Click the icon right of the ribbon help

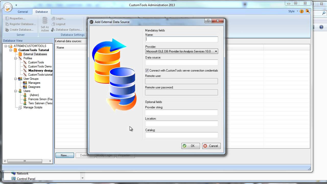click(x=308, y=11)
